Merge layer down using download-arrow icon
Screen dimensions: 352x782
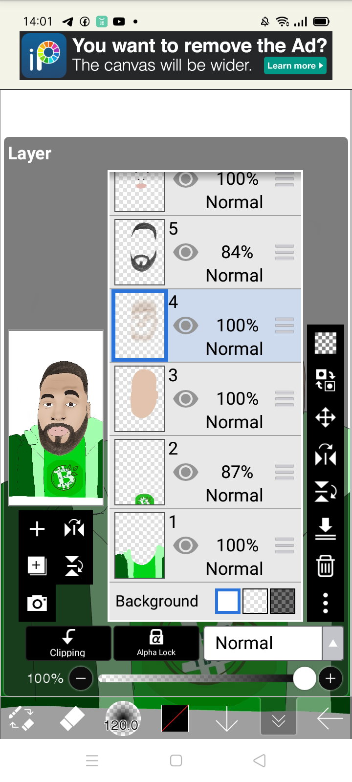[x=326, y=529]
